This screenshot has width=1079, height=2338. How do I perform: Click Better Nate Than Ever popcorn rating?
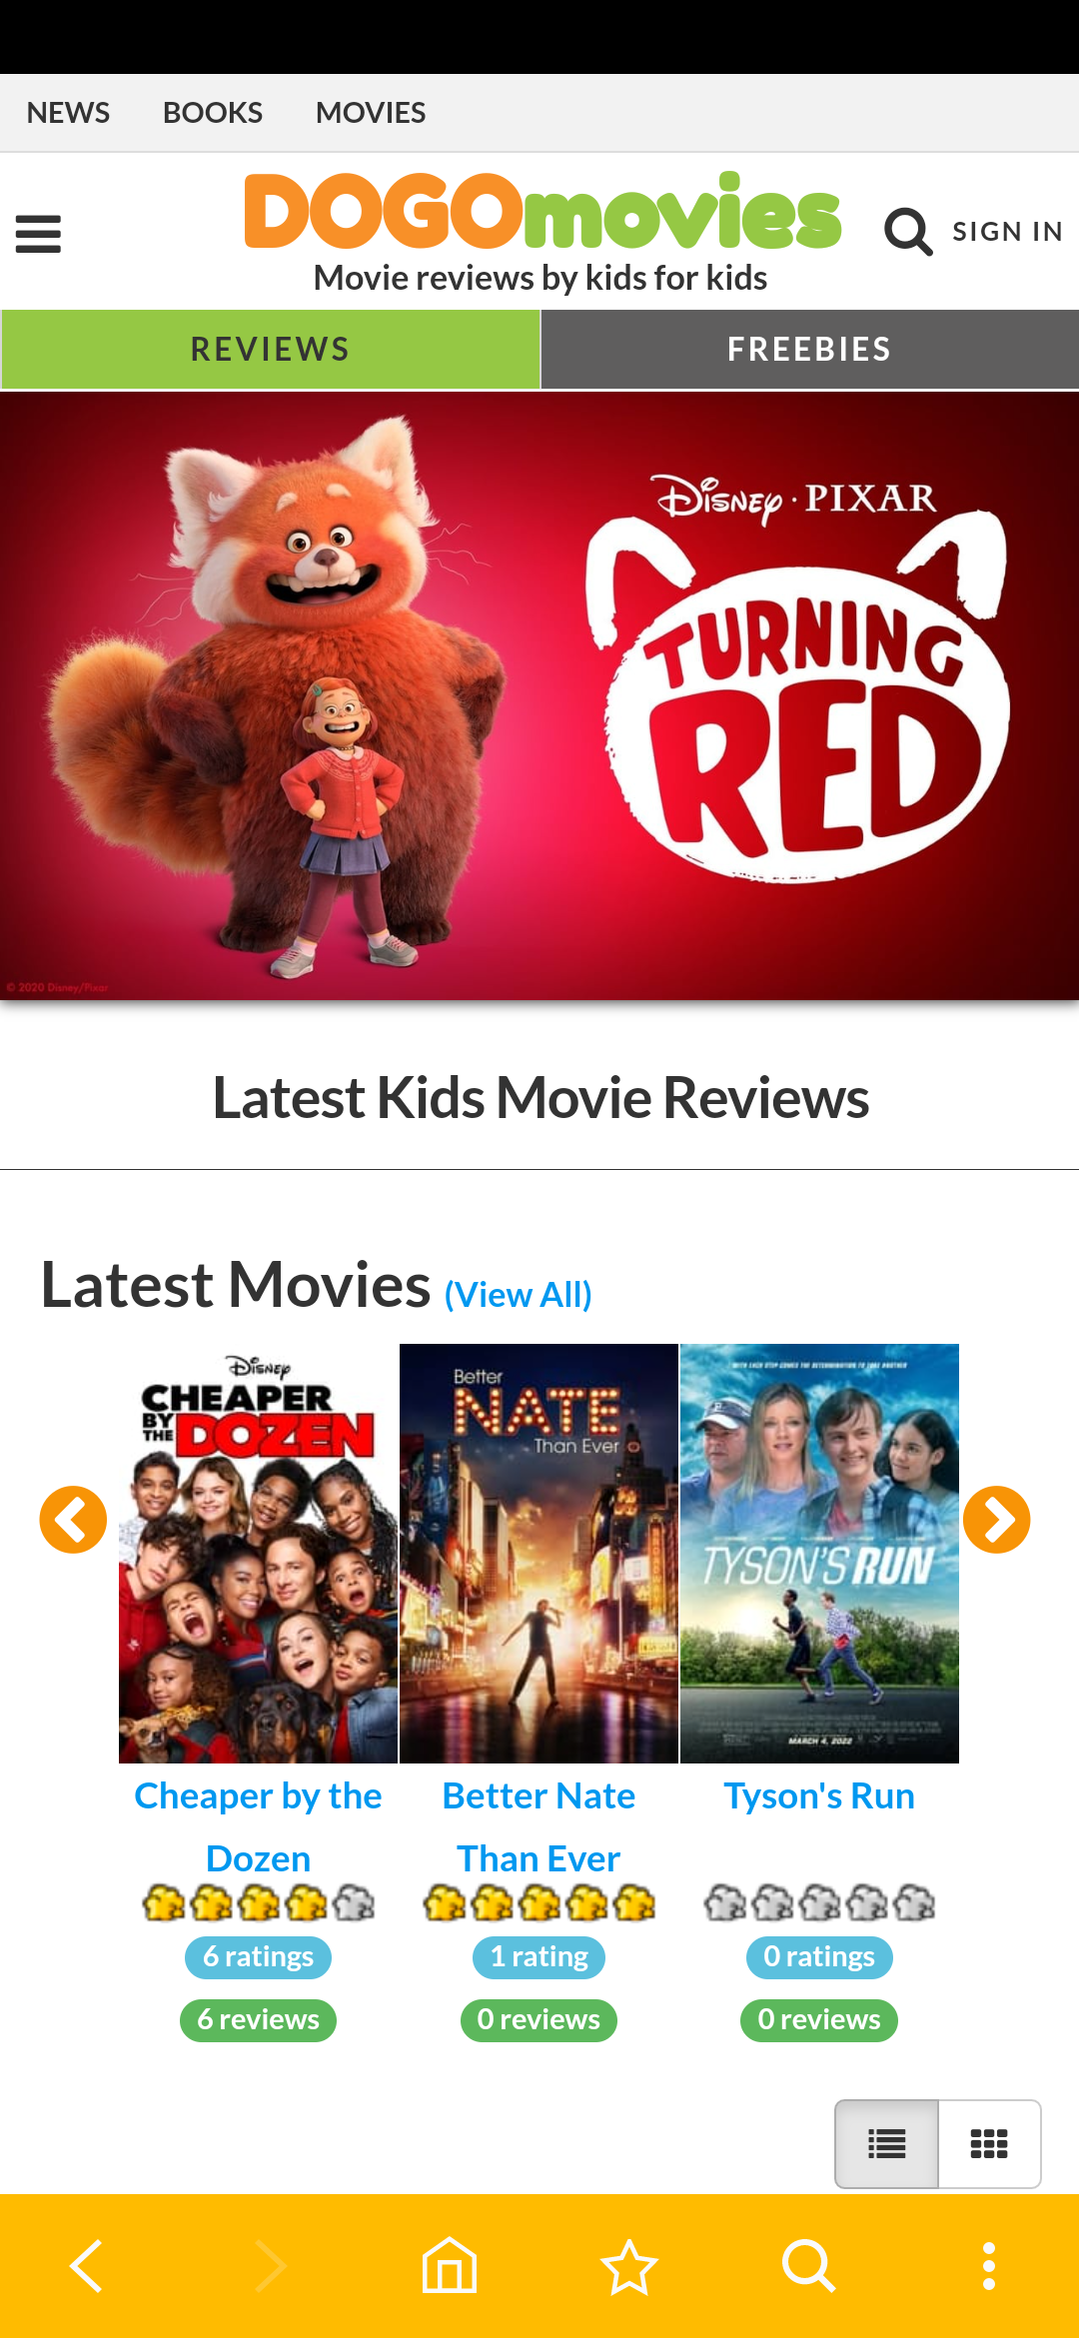(539, 1904)
